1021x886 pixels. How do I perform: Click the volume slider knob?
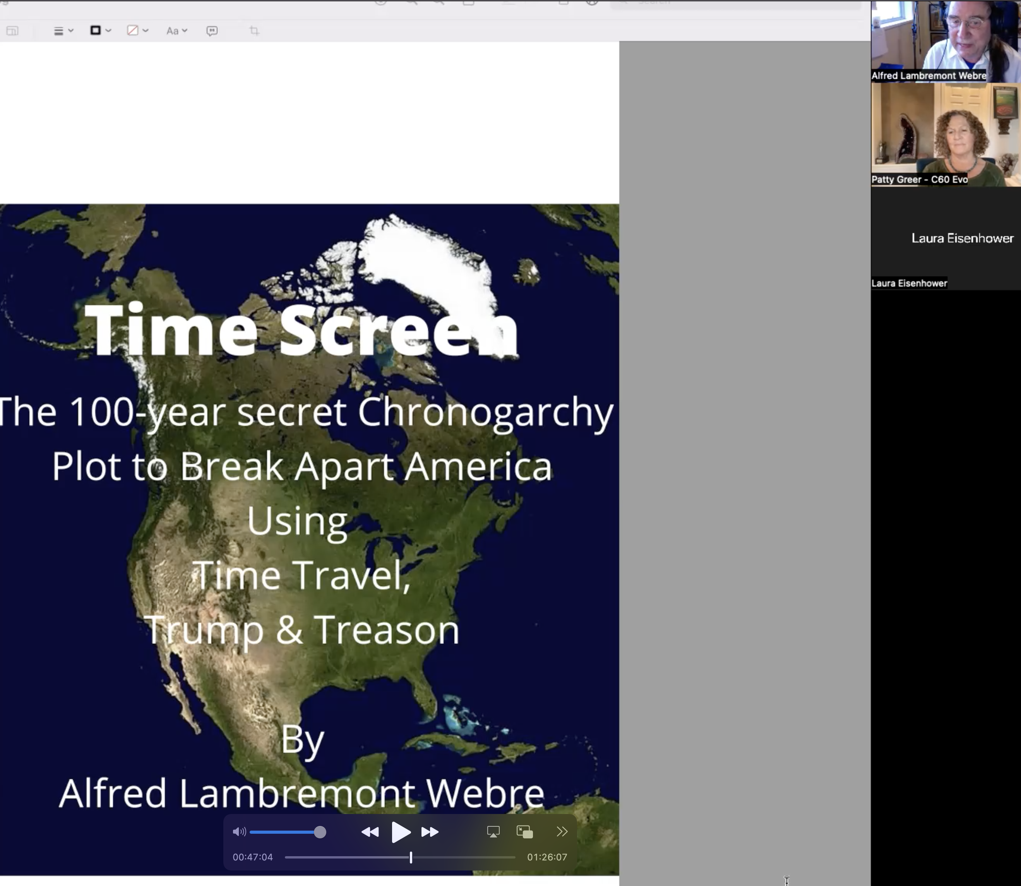tap(320, 832)
